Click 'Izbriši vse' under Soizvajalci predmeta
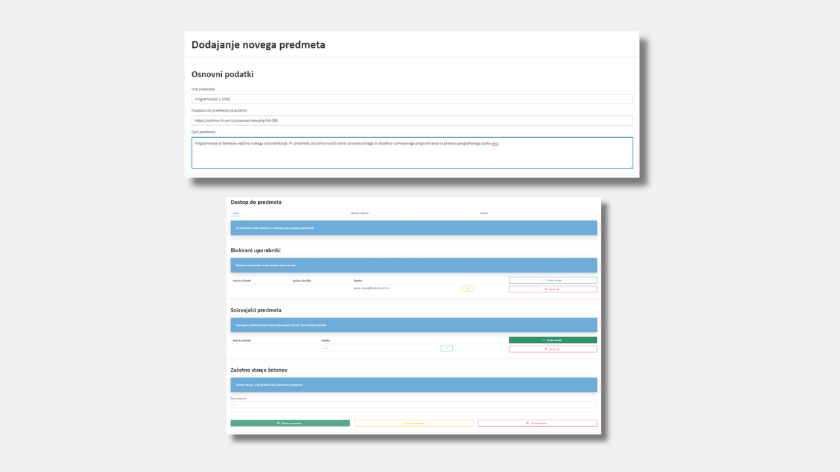The image size is (840, 472). [x=553, y=349]
